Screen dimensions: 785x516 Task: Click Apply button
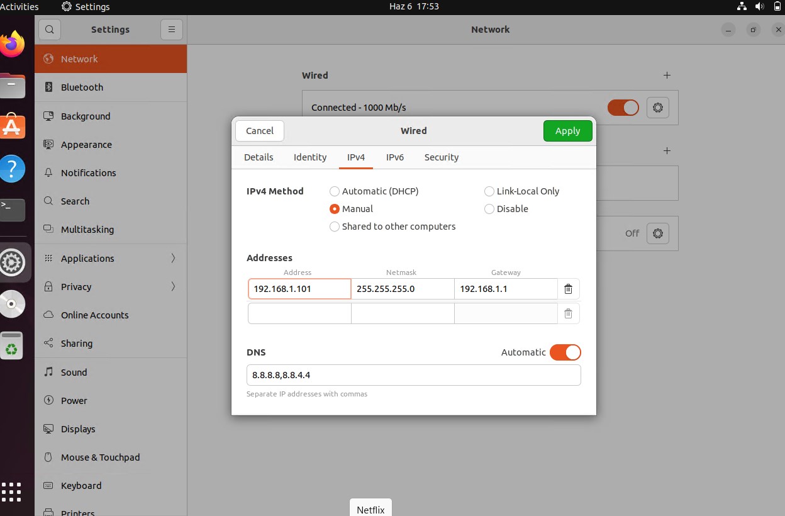point(568,131)
